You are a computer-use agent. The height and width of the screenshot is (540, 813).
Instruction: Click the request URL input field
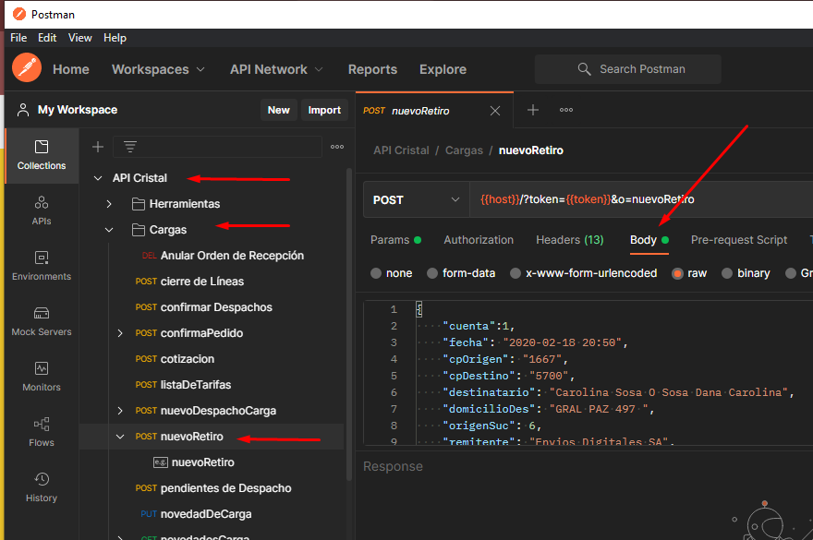641,199
